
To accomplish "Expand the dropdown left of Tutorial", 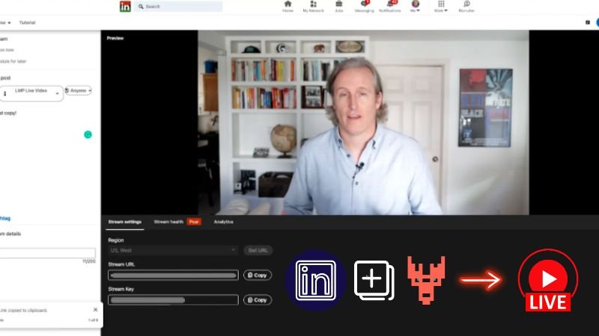I will 5,23.
